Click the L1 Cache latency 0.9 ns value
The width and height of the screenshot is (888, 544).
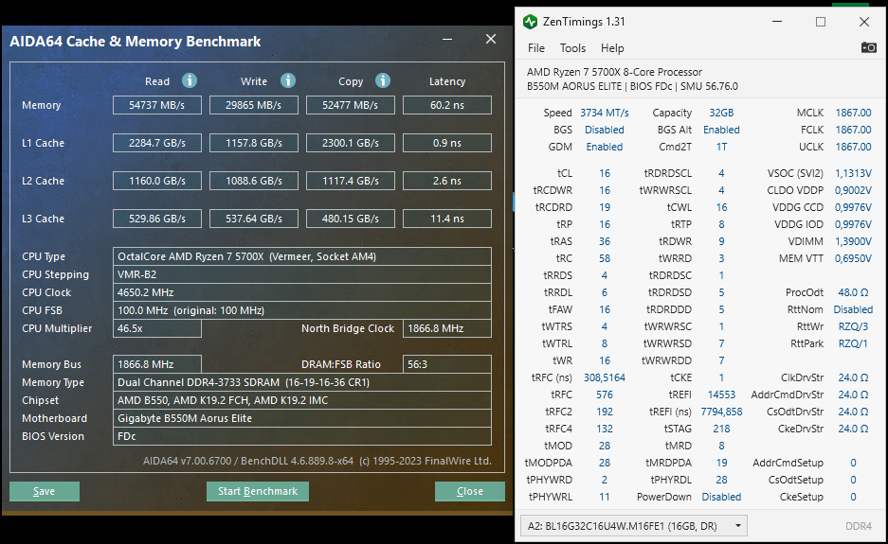click(446, 143)
